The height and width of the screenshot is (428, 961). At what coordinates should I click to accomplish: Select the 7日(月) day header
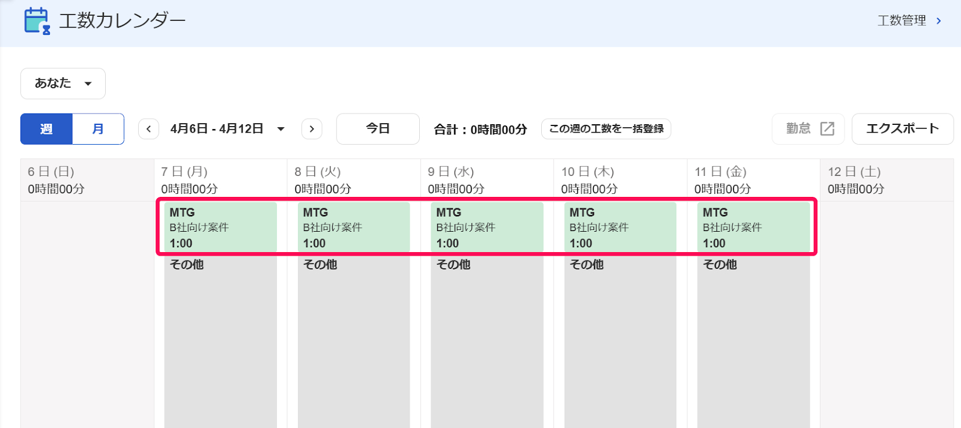pyautogui.click(x=184, y=172)
